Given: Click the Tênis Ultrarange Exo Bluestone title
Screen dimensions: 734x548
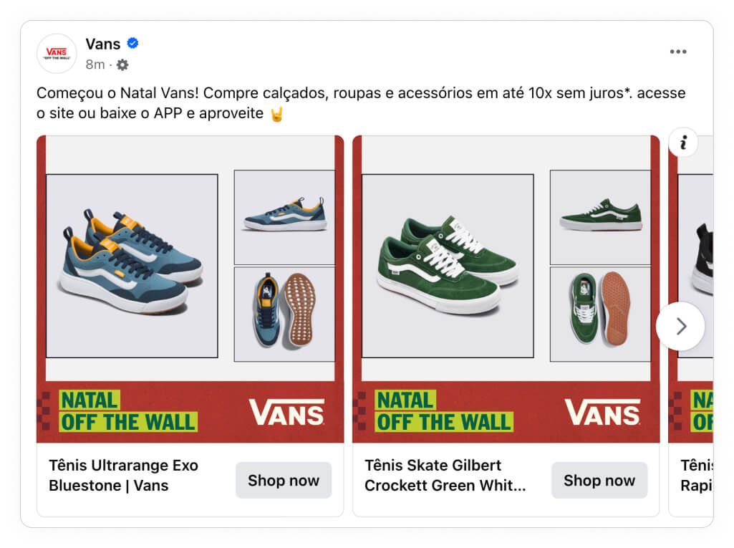Looking at the screenshot, I should tap(124, 476).
